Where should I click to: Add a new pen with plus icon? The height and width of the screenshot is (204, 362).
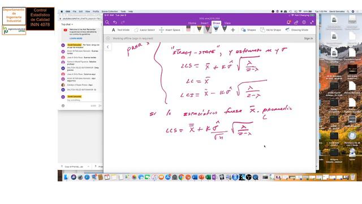point(233,30)
